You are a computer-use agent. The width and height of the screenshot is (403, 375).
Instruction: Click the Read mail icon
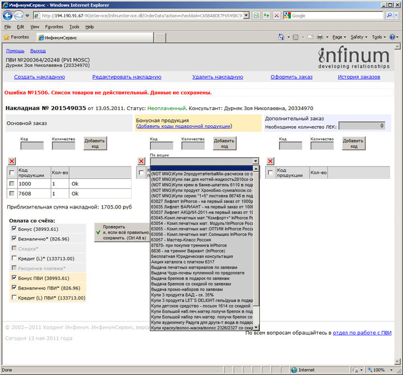pos(311,37)
